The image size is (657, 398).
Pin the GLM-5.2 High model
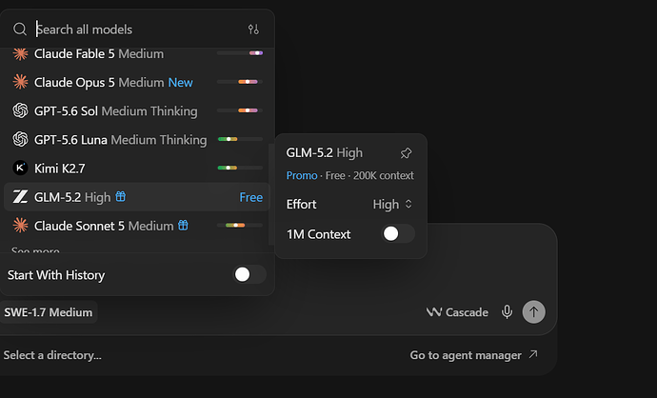(406, 153)
